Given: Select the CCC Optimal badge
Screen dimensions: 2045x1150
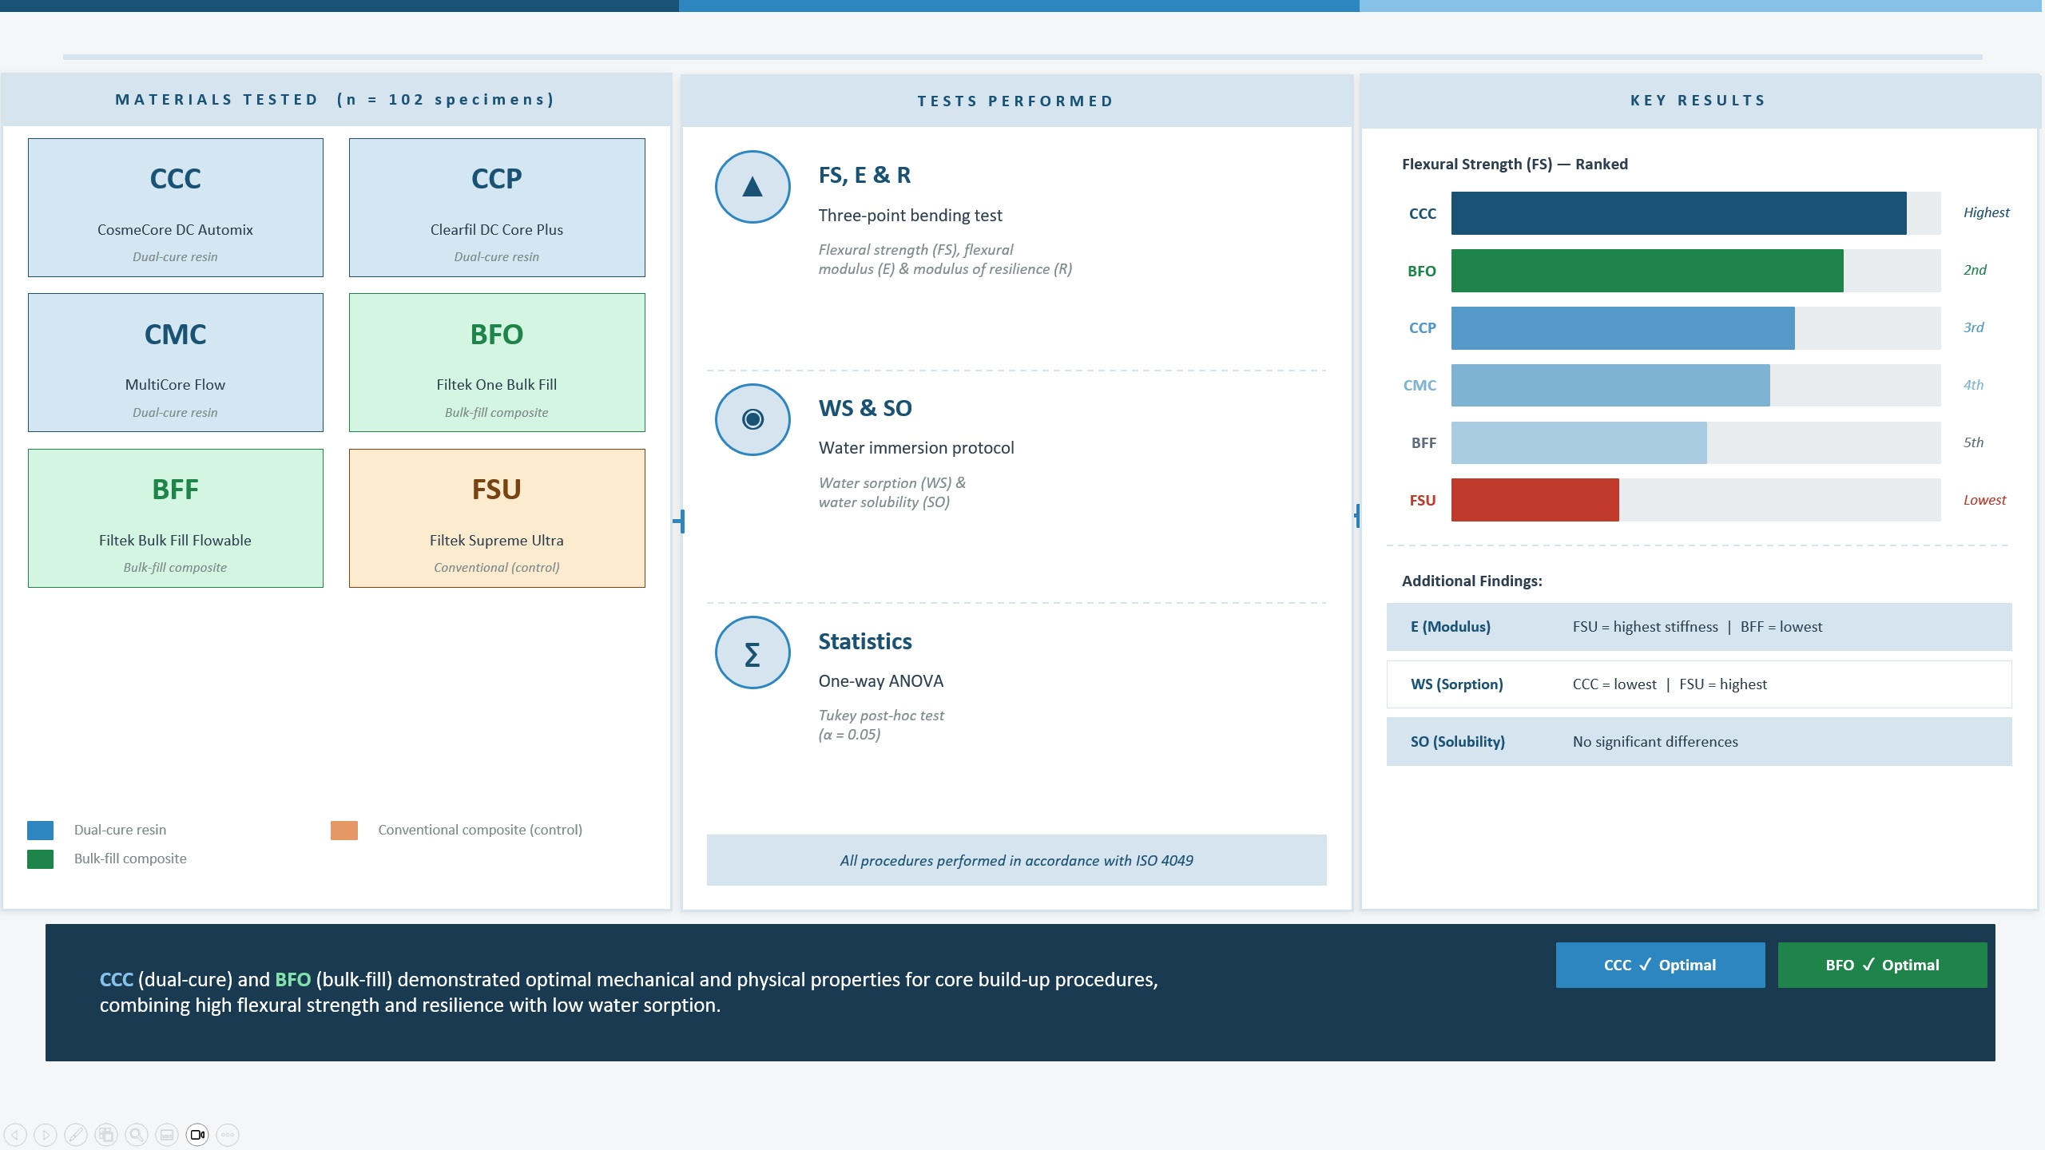Looking at the screenshot, I should pyautogui.click(x=1660, y=965).
